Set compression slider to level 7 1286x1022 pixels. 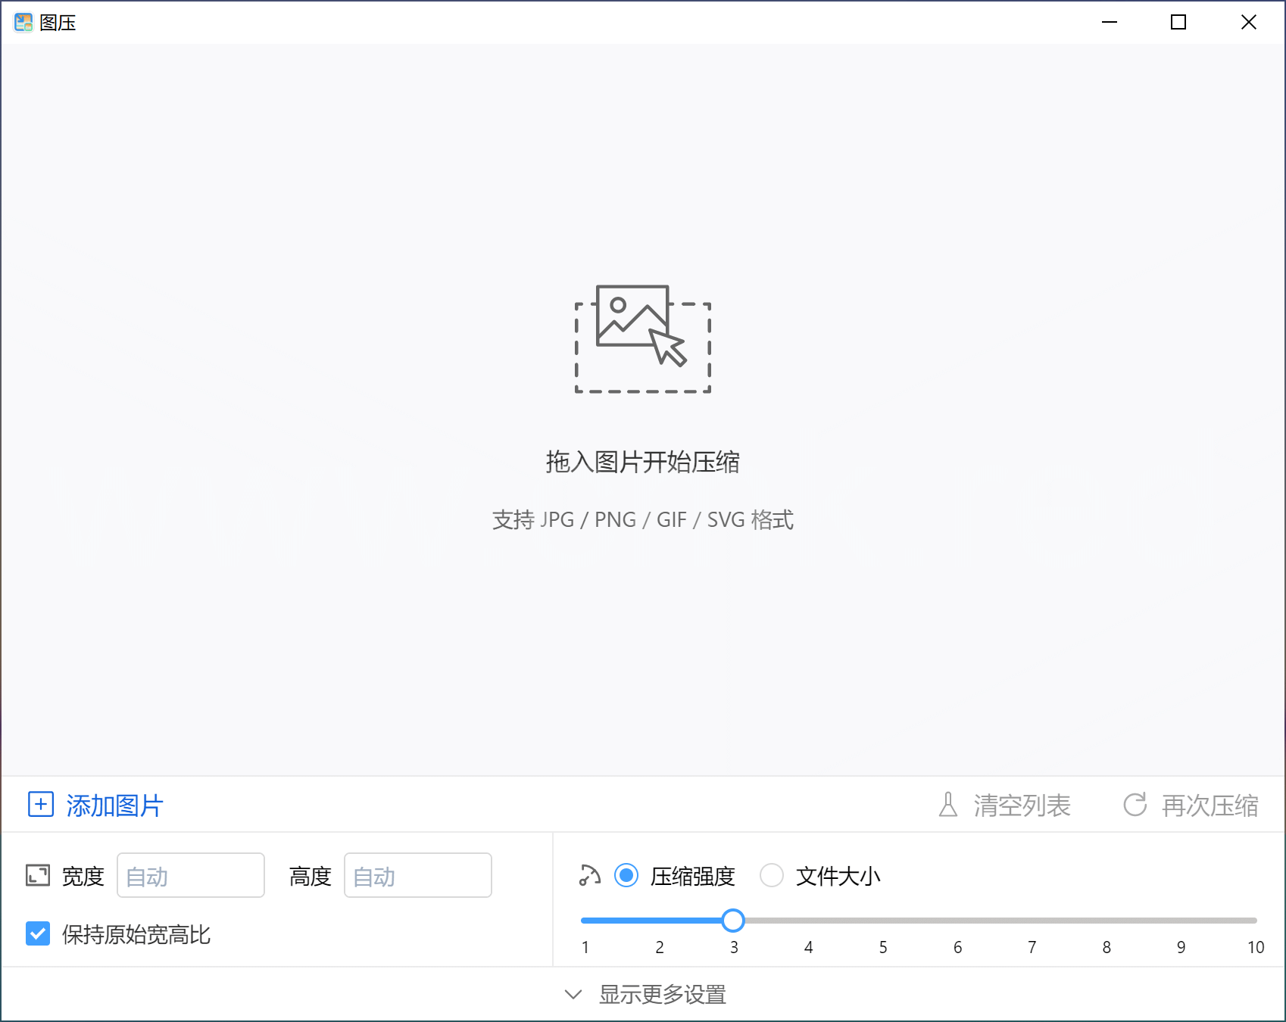pos(1032,921)
